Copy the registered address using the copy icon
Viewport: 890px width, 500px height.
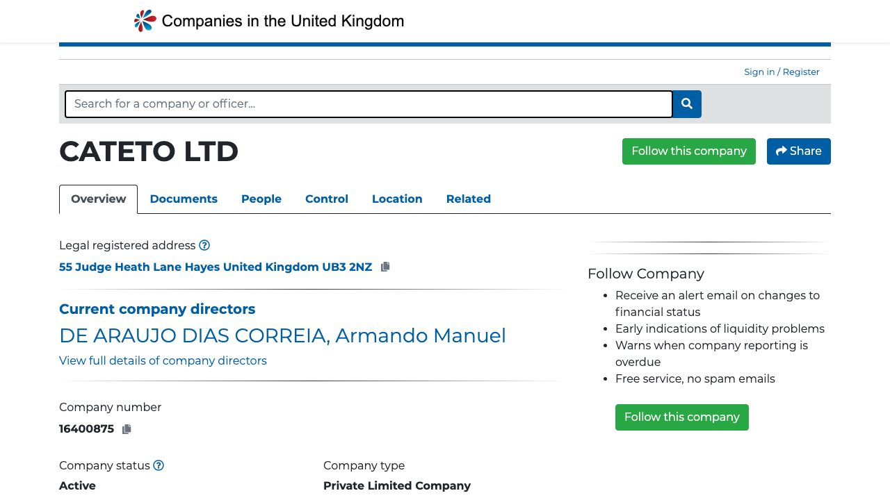(385, 266)
